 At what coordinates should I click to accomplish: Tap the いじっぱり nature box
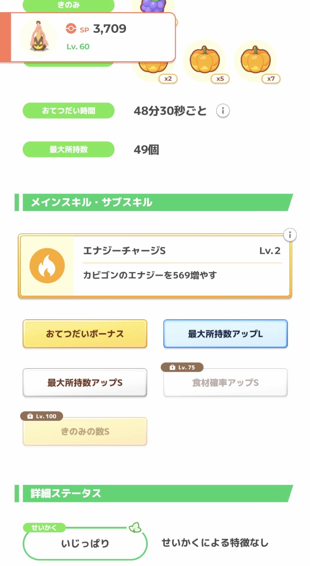(85, 543)
